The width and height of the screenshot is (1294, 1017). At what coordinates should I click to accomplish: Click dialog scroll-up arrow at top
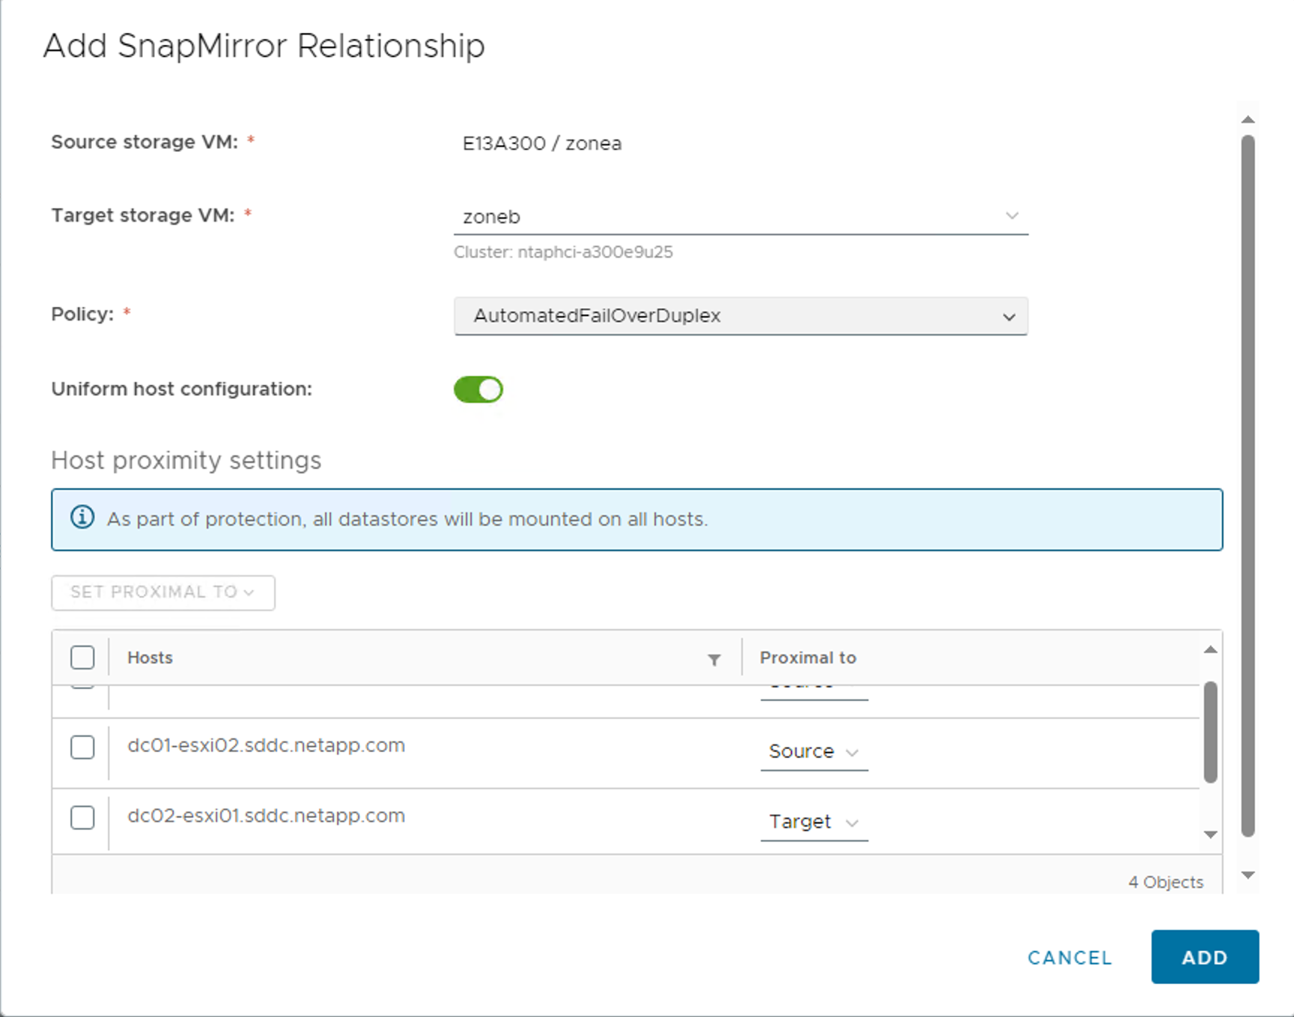pyautogui.click(x=1248, y=120)
